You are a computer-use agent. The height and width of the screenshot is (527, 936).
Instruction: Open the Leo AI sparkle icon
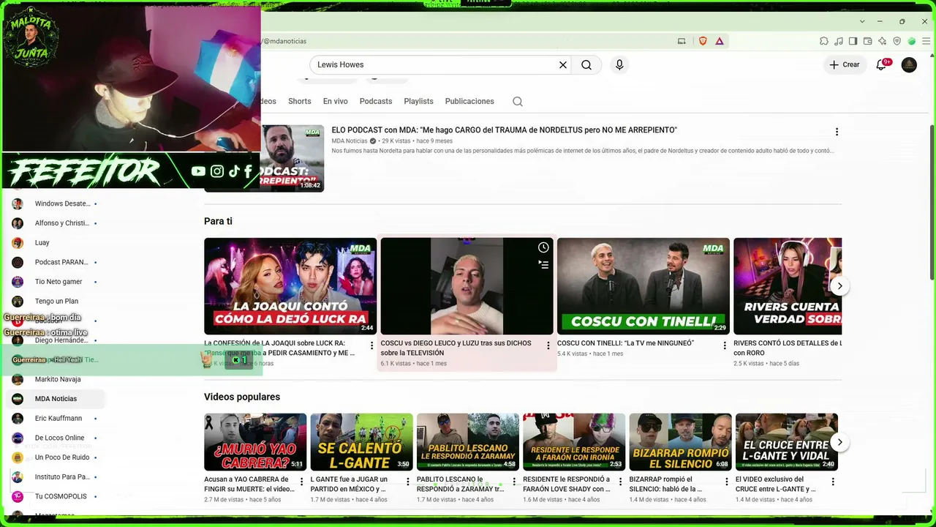coord(883,41)
